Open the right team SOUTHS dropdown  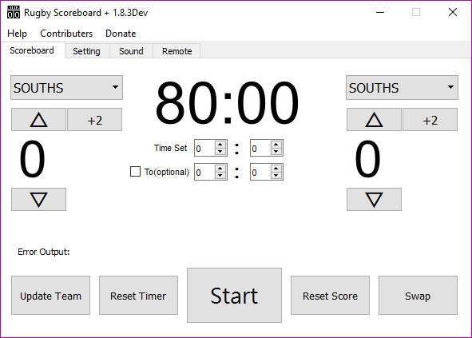click(402, 88)
